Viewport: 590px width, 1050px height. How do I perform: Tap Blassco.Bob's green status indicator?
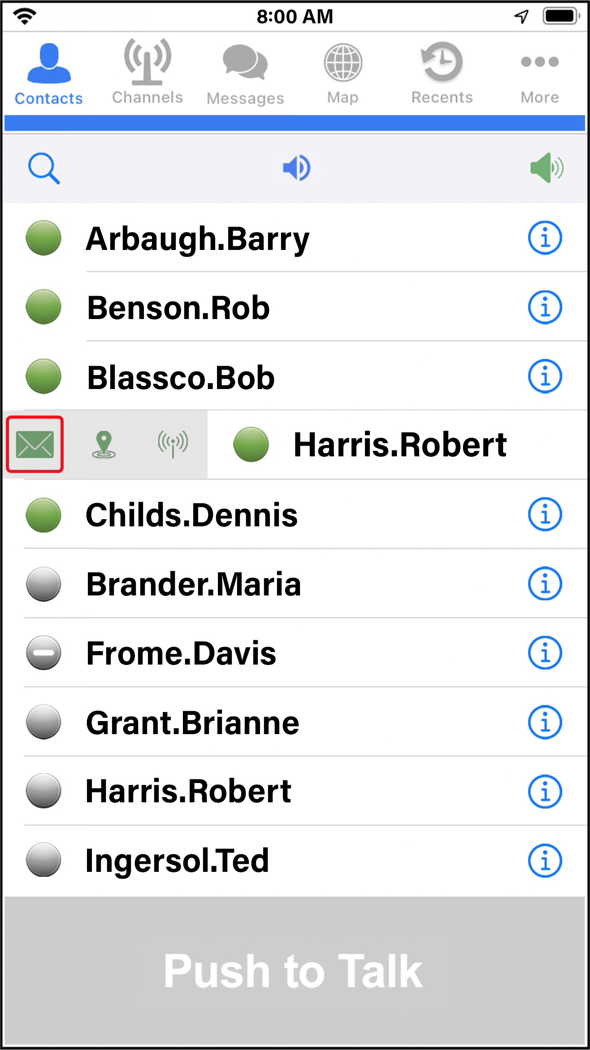point(43,376)
